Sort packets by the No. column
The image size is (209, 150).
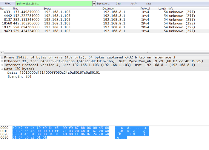click(x=2, y=9)
